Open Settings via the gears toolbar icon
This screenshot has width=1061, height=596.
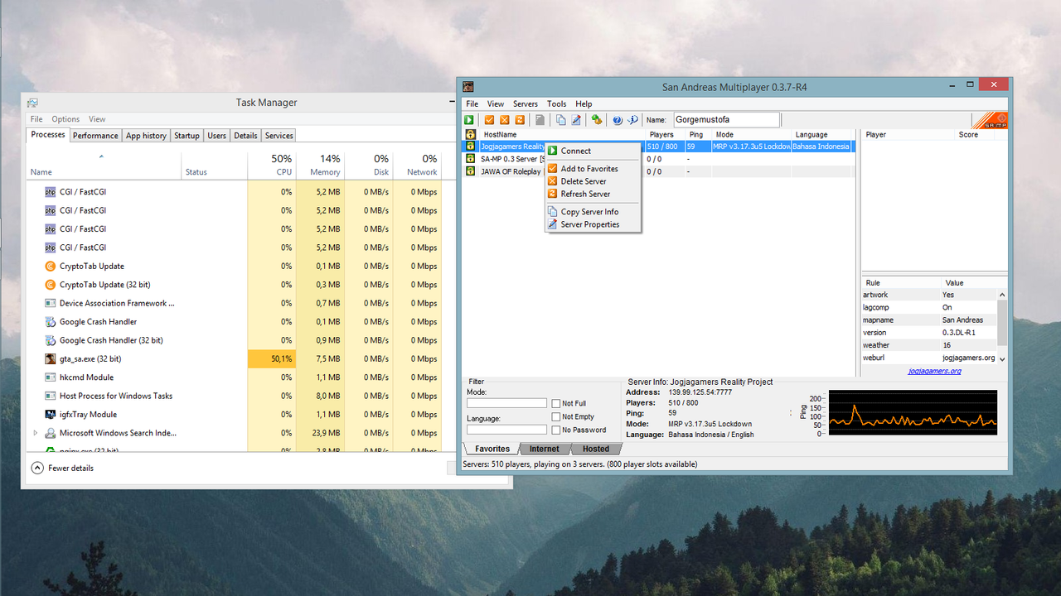point(596,120)
